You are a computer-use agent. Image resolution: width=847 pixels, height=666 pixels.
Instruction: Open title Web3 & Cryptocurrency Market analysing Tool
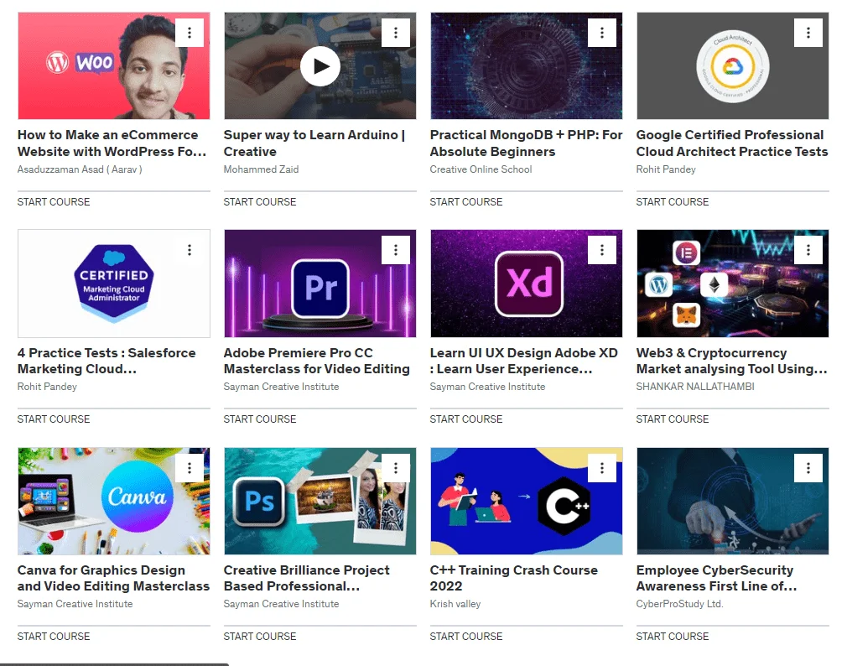731,361
